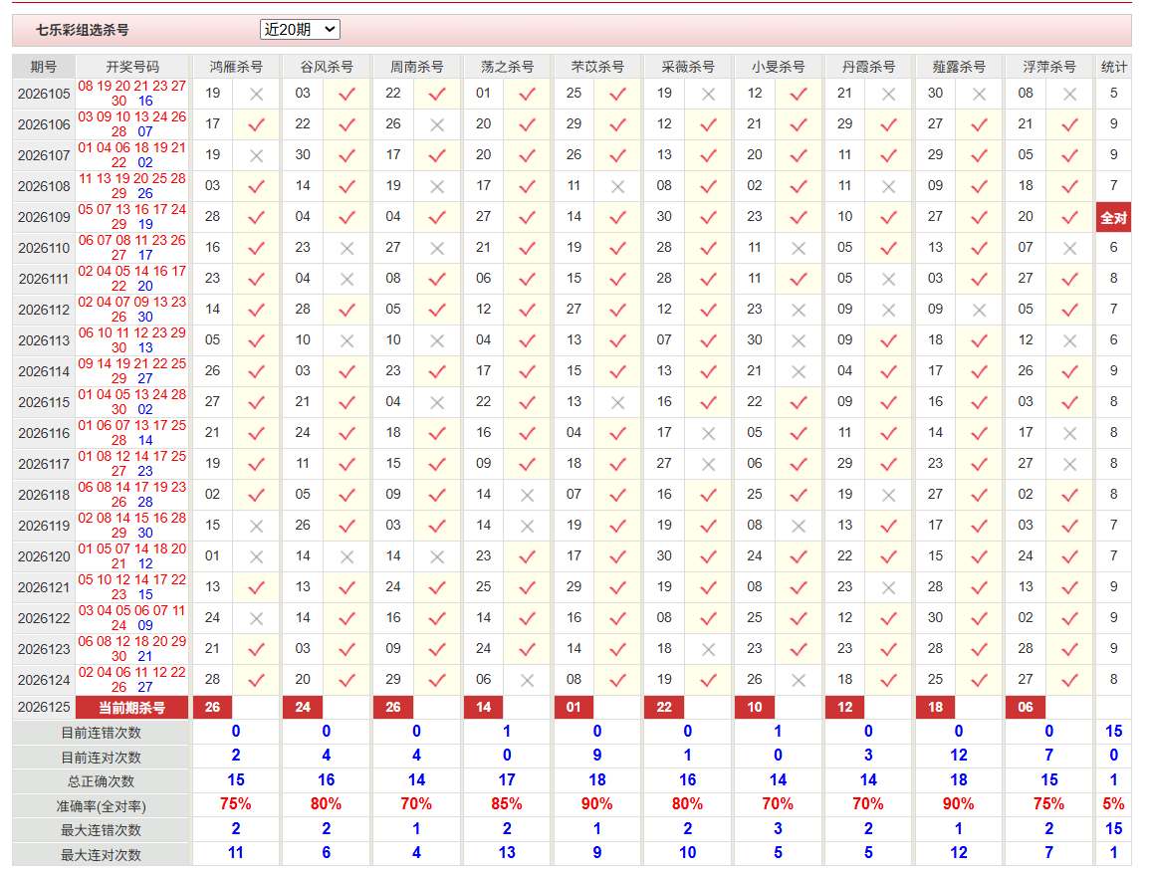
Task: Click the 统计 column header
Action: [x=1114, y=67]
